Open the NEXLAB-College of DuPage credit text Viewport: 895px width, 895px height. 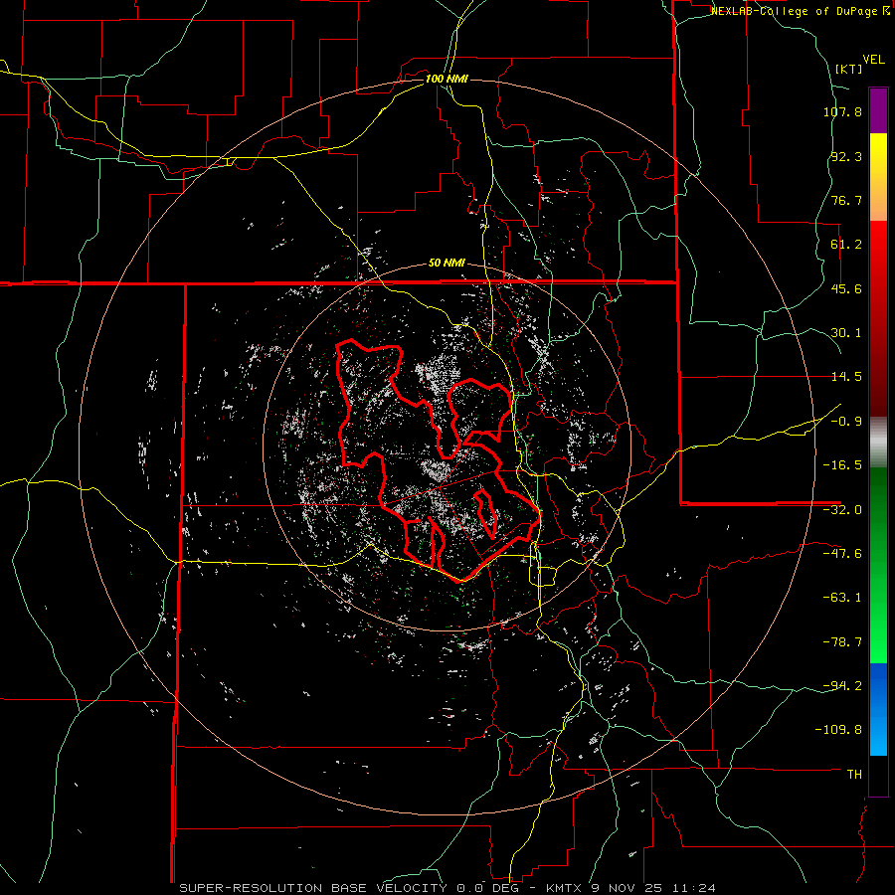pos(795,11)
